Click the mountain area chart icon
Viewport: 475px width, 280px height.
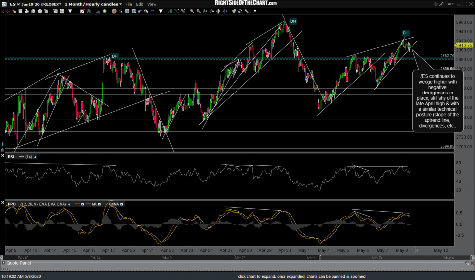point(99,11)
